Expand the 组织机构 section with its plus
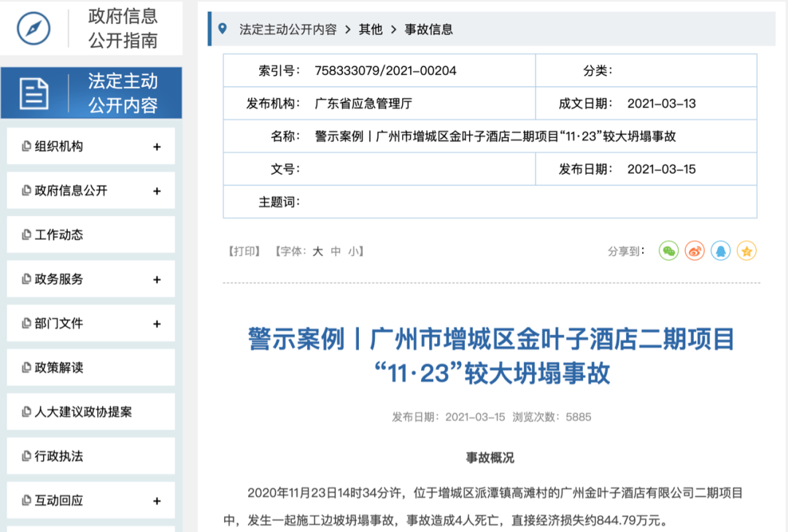 click(157, 147)
